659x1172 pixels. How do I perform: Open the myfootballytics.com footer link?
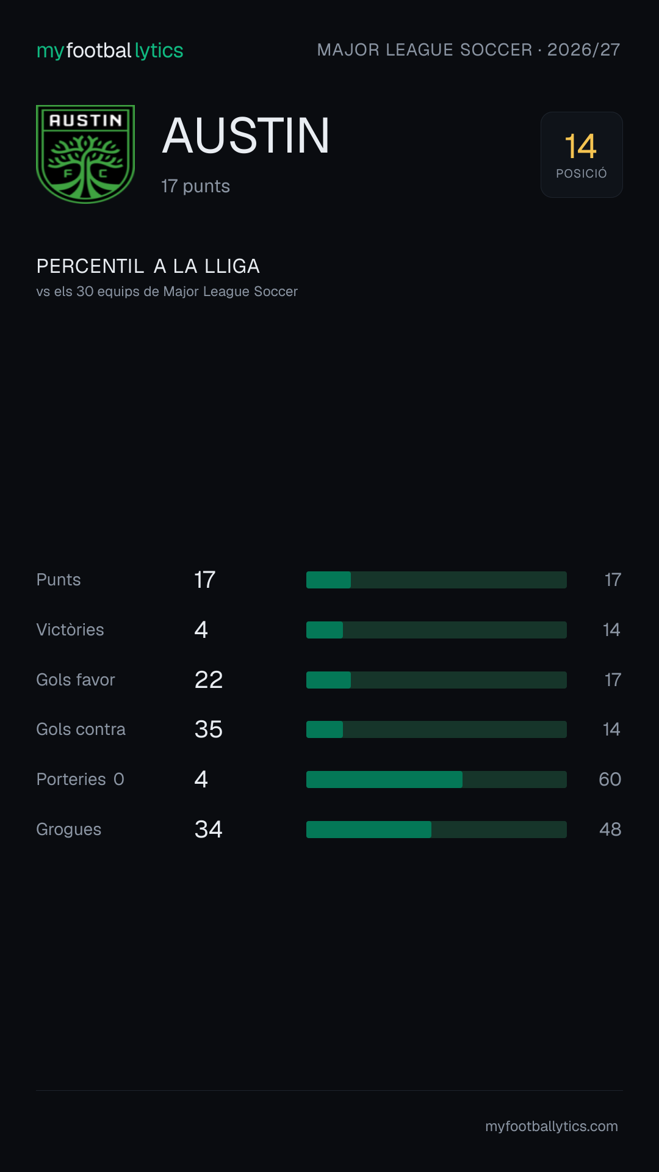(552, 1126)
